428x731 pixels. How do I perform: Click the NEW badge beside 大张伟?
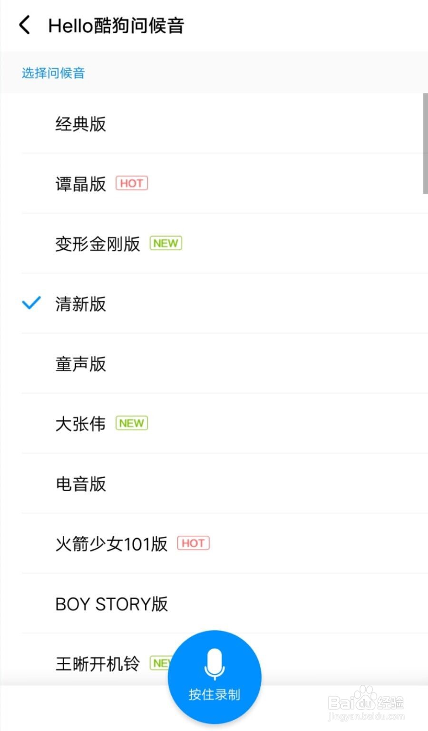131,423
